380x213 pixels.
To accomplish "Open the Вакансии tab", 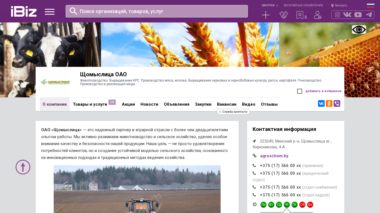I will click(227, 104).
